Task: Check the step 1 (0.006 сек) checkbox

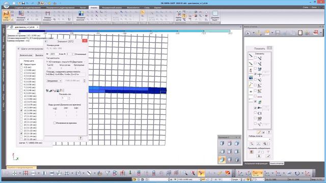Action: pyautogui.click(x=21, y=70)
